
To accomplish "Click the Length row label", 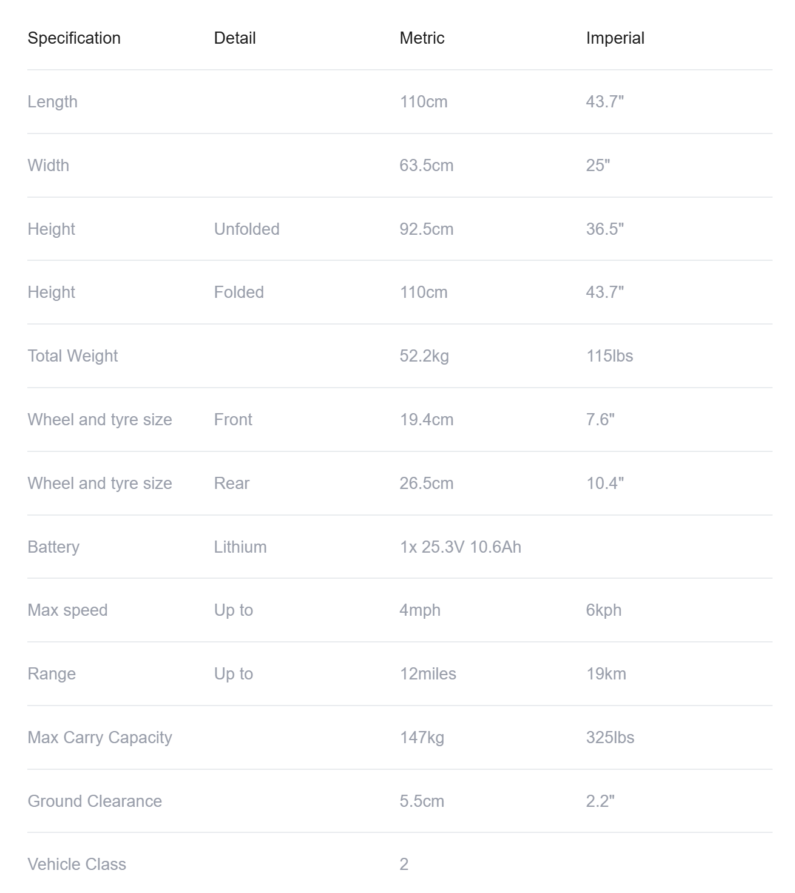I will [x=53, y=102].
